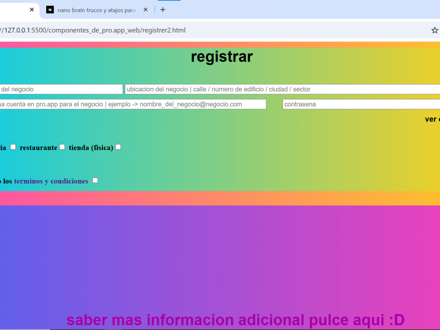Bookmark this page with the star icon
The image size is (440, 330).
pos(434,30)
